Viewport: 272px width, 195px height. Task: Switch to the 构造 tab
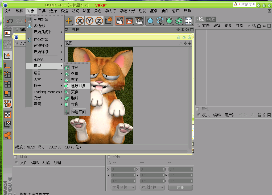click(211, 19)
